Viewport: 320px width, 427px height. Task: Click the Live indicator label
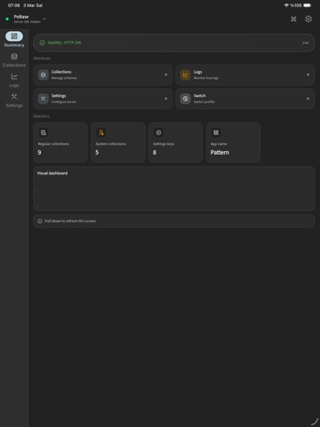[306, 43]
